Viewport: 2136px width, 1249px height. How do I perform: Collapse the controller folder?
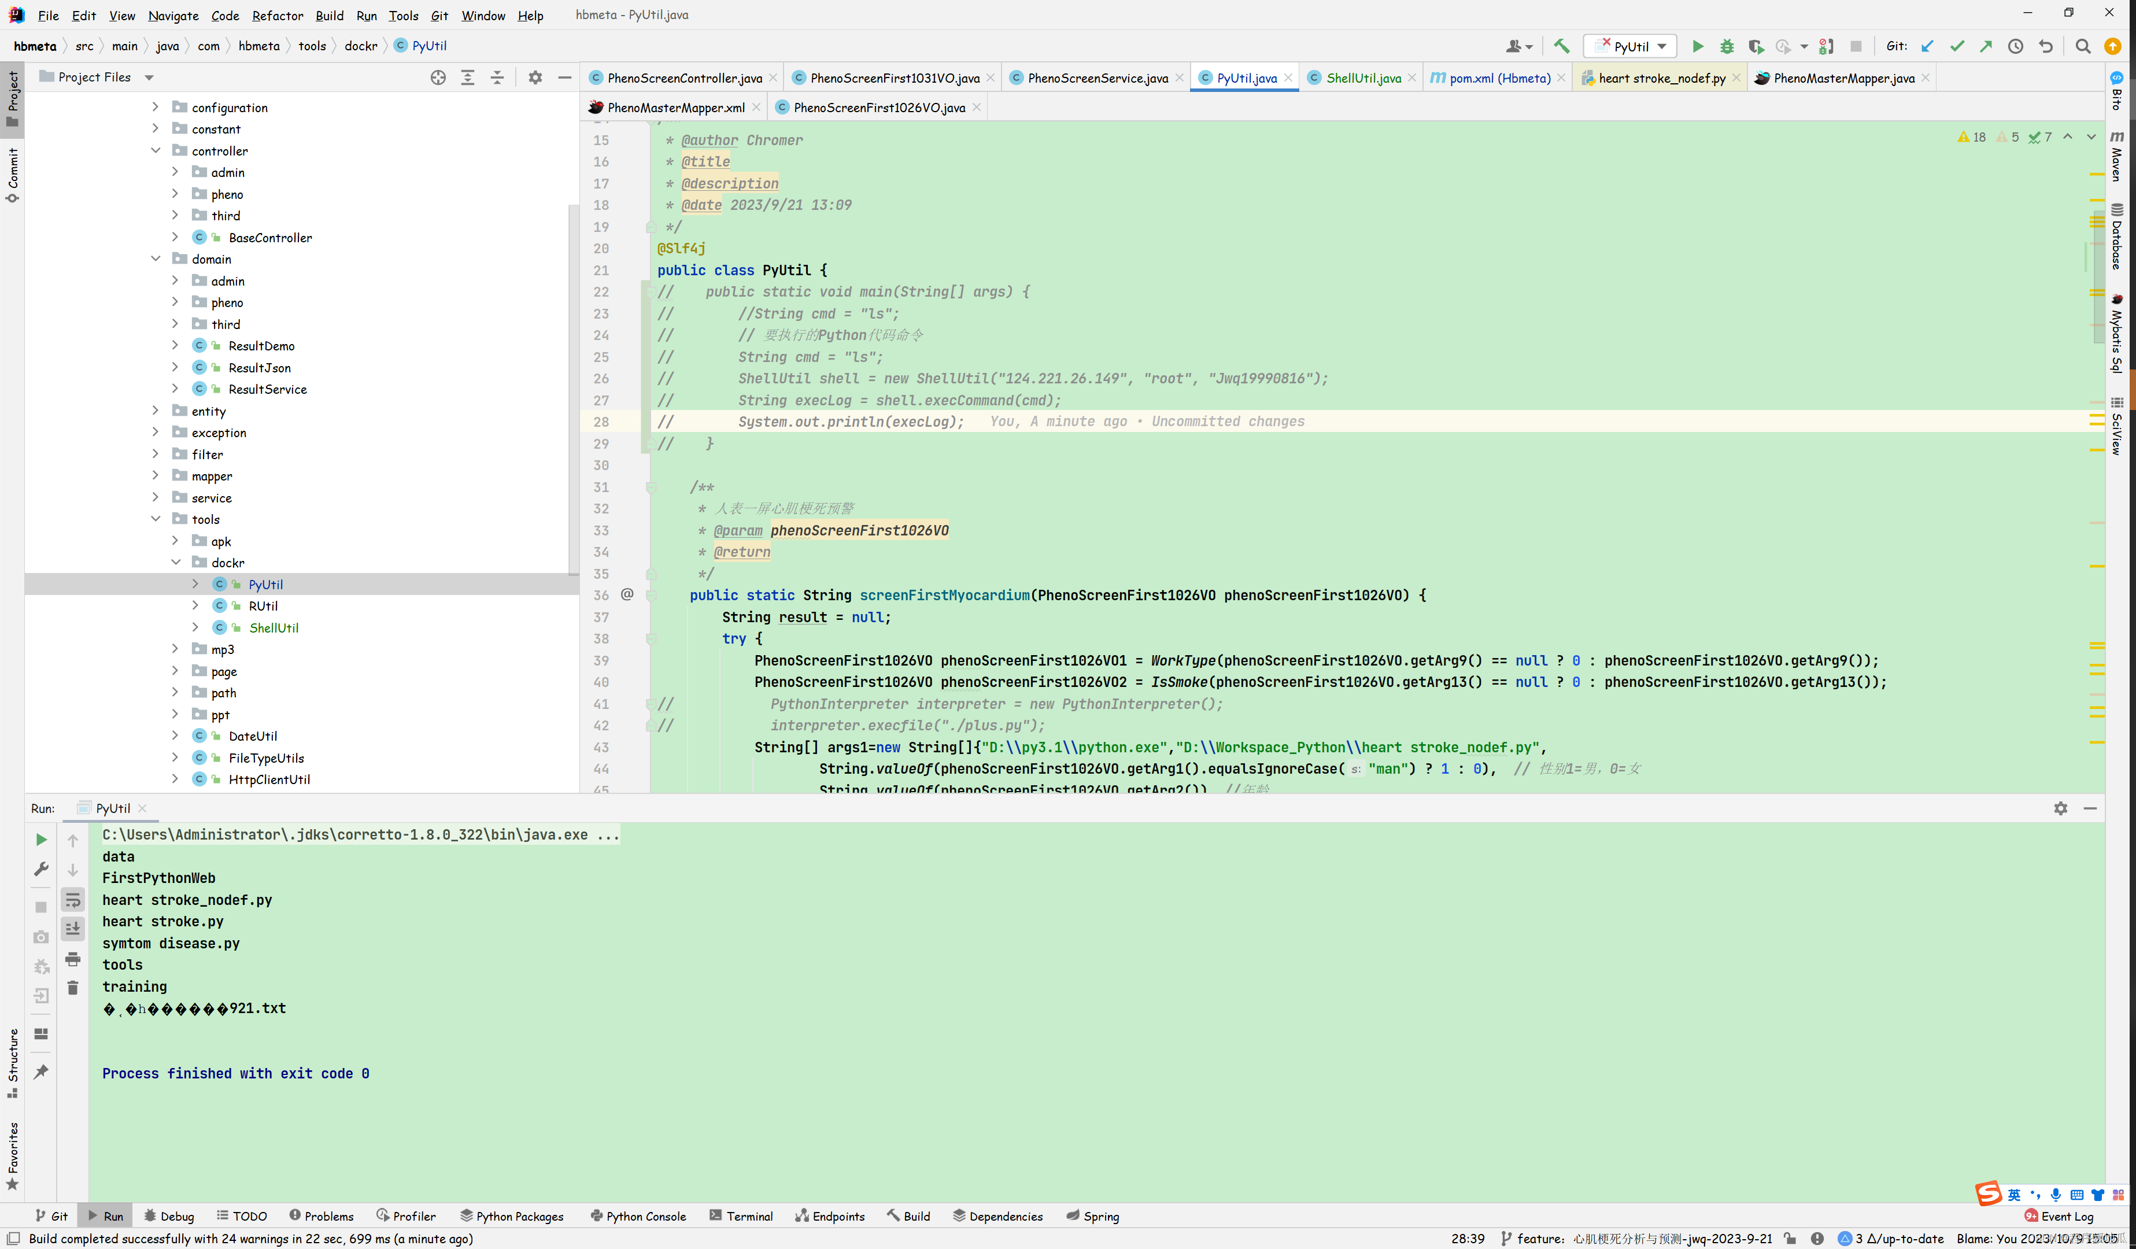click(x=155, y=151)
